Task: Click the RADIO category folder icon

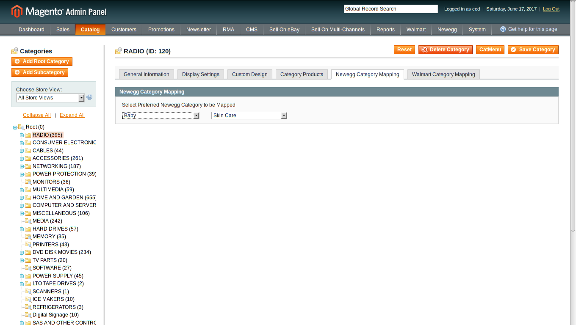Action: click(28, 135)
